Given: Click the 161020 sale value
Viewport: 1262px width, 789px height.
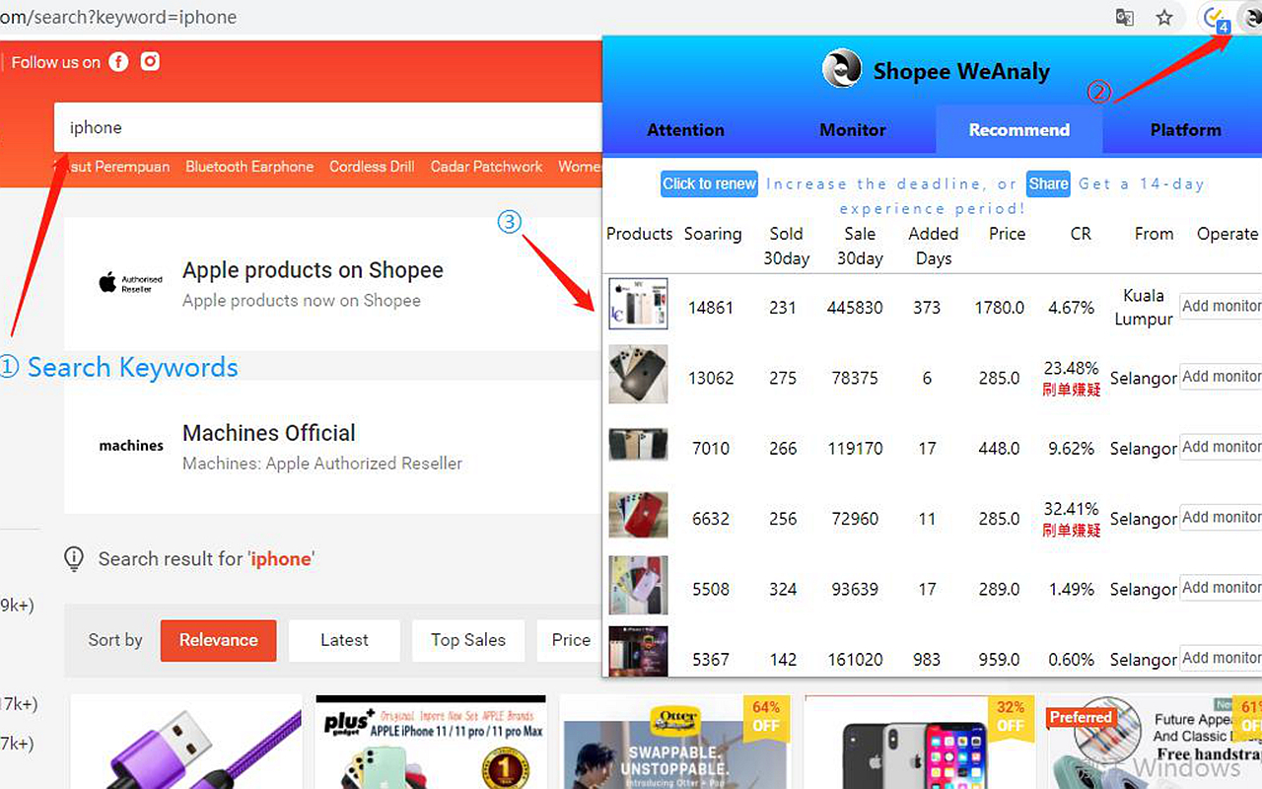Looking at the screenshot, I should pyautogui.click(x=855, y=660).
